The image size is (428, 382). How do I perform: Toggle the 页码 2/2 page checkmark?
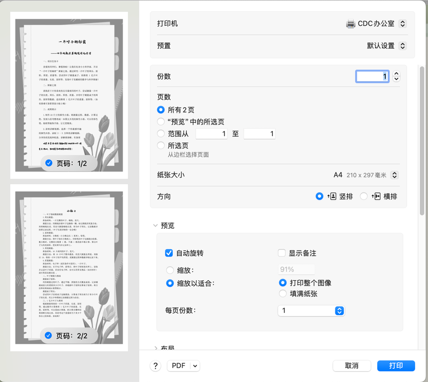click(49, 335)
